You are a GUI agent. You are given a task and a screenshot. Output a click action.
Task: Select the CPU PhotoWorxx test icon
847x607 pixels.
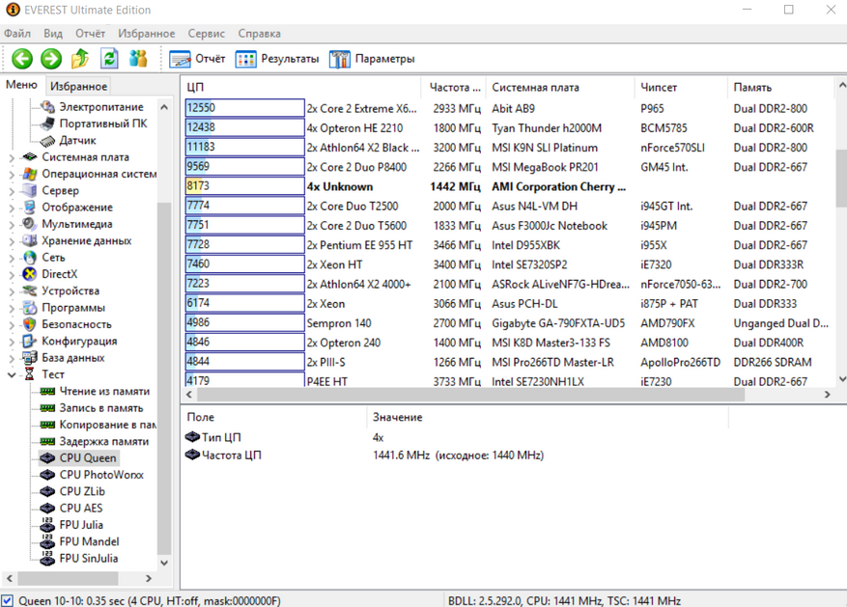tap(48, 475)
